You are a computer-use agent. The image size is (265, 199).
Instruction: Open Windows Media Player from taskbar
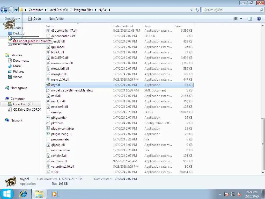[x=54, y=194]
